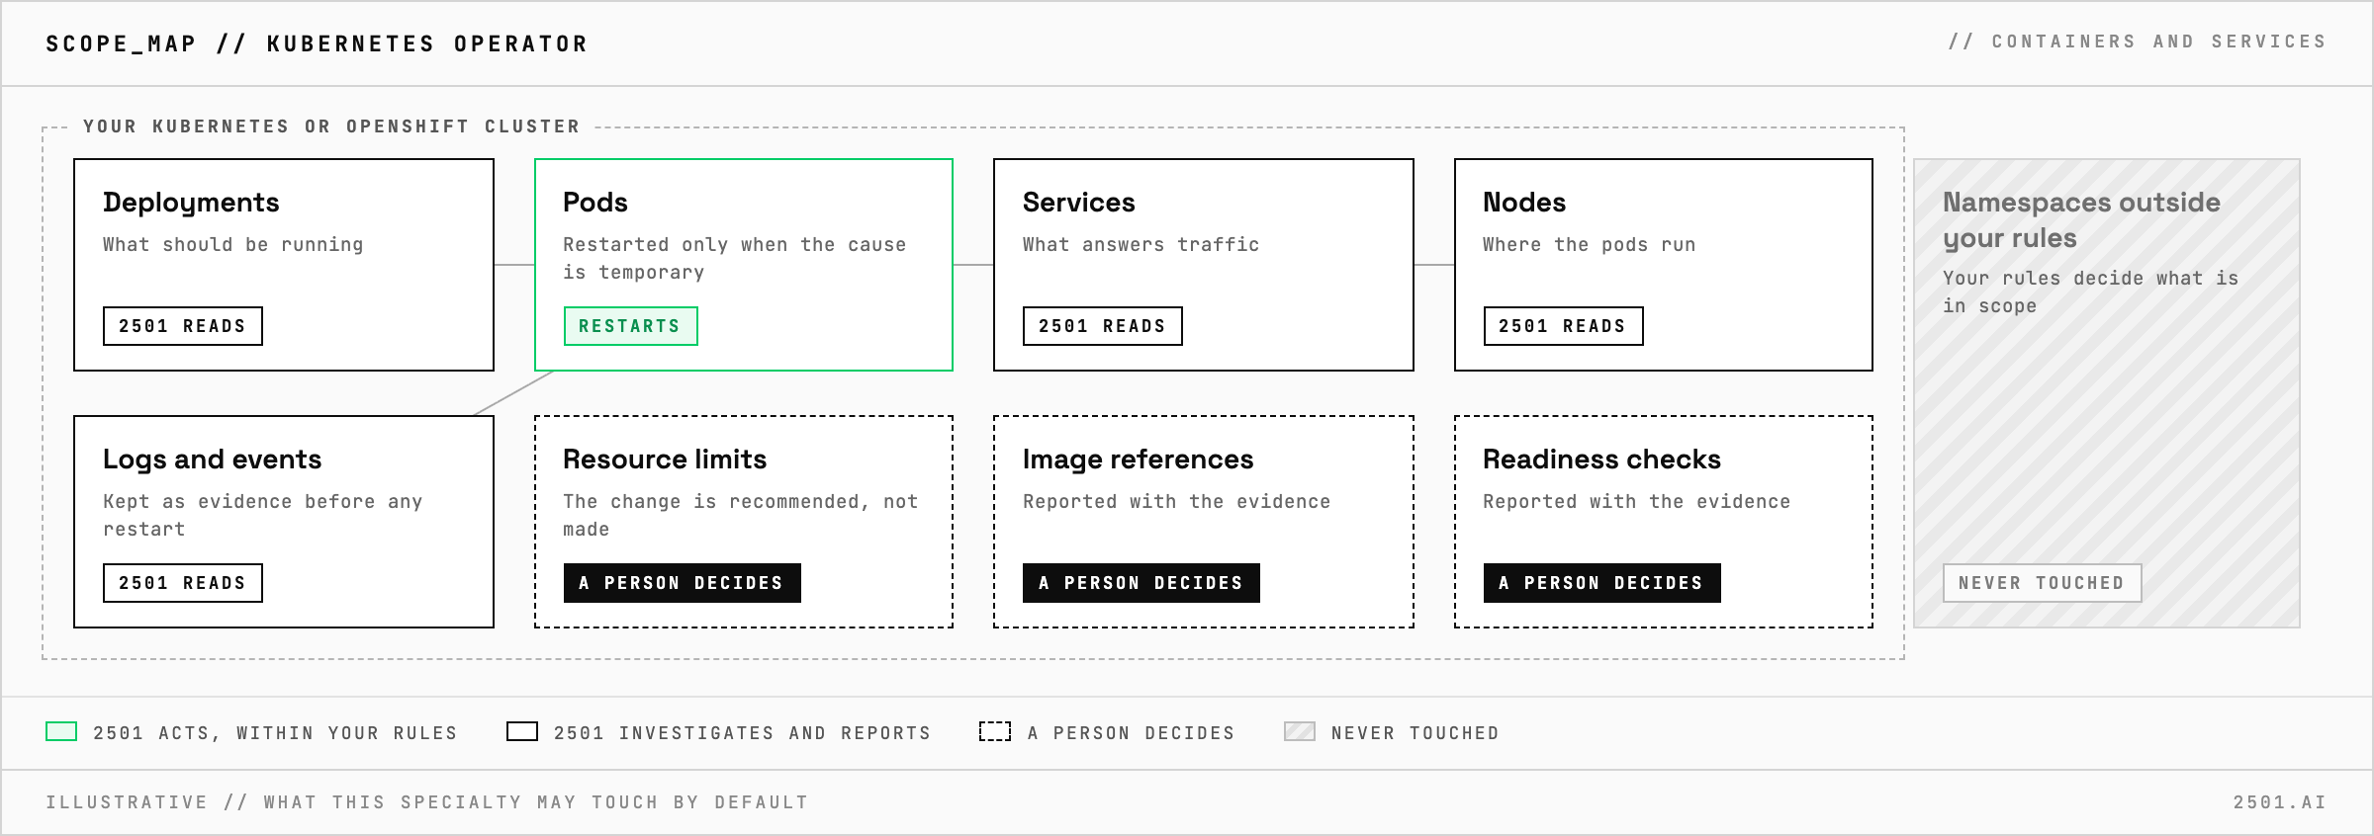The image size is (2374, 836).
Task: Click the ILLUSTRATIVE footer note
Action: pos(427,802)
